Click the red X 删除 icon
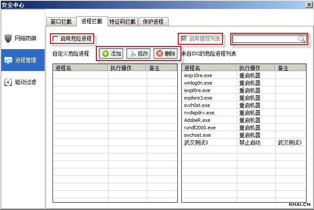This screenshot has height=210, width=314. click(x=159, y=53)
